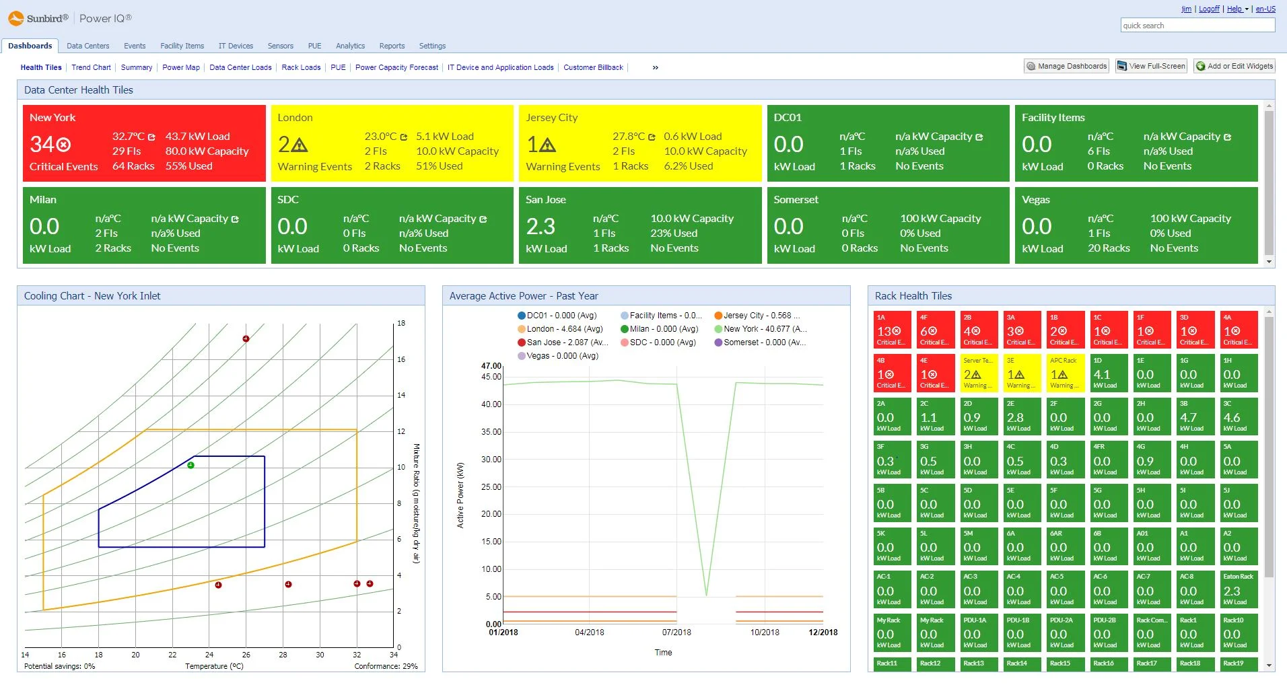This screenshot has height=687, width=1287.
Task: Click the edit icon beside Jersey City temperature
Action: click(651, 136)
